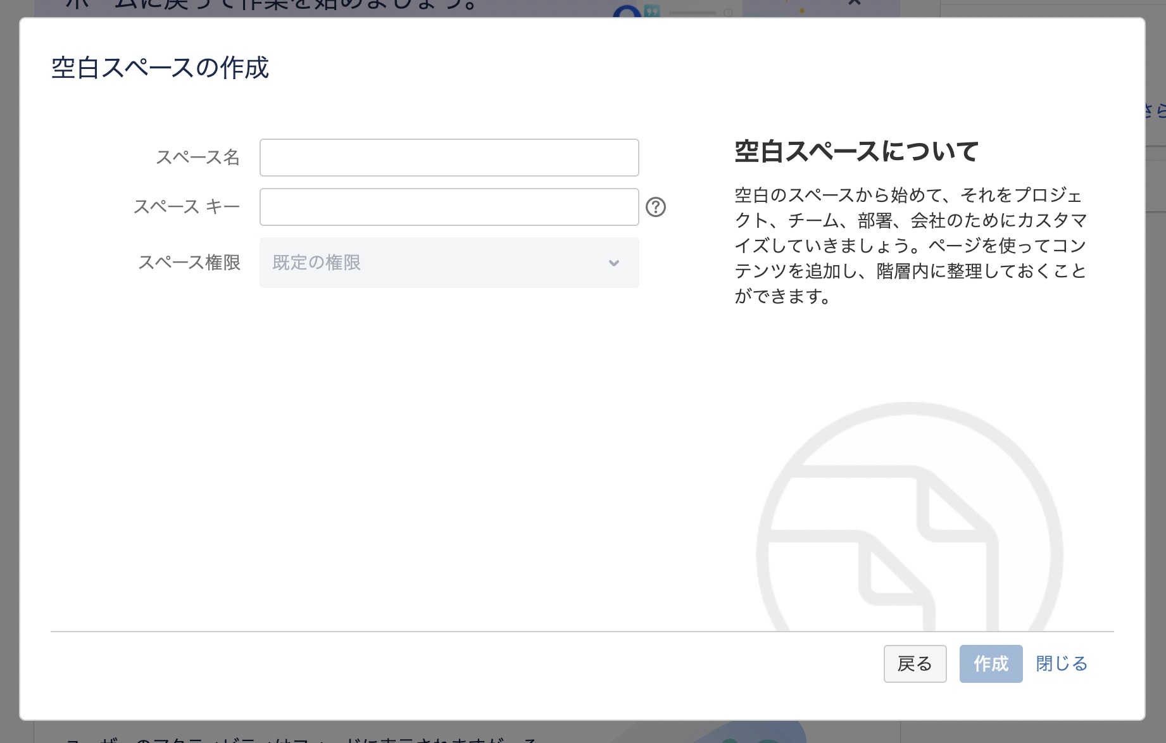Click inside the スペース キー input box
The image size is (1166, 743).
[449, 207]
